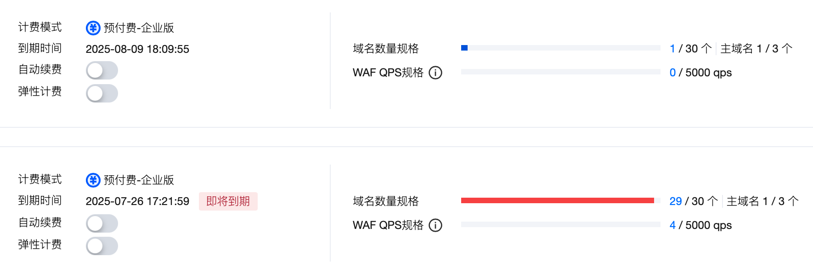
Task: Switch on 弹性计费 for the instance expiring 2025-07-26
Action: 102,245
